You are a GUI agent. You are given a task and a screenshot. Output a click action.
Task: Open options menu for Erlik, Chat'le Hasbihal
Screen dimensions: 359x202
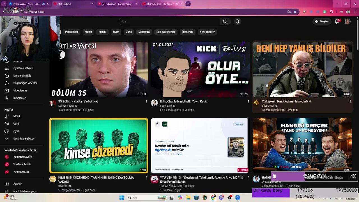(248, 102)
